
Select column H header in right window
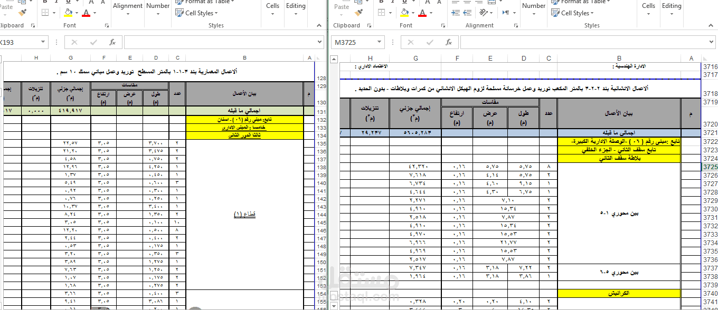(371, 58)
